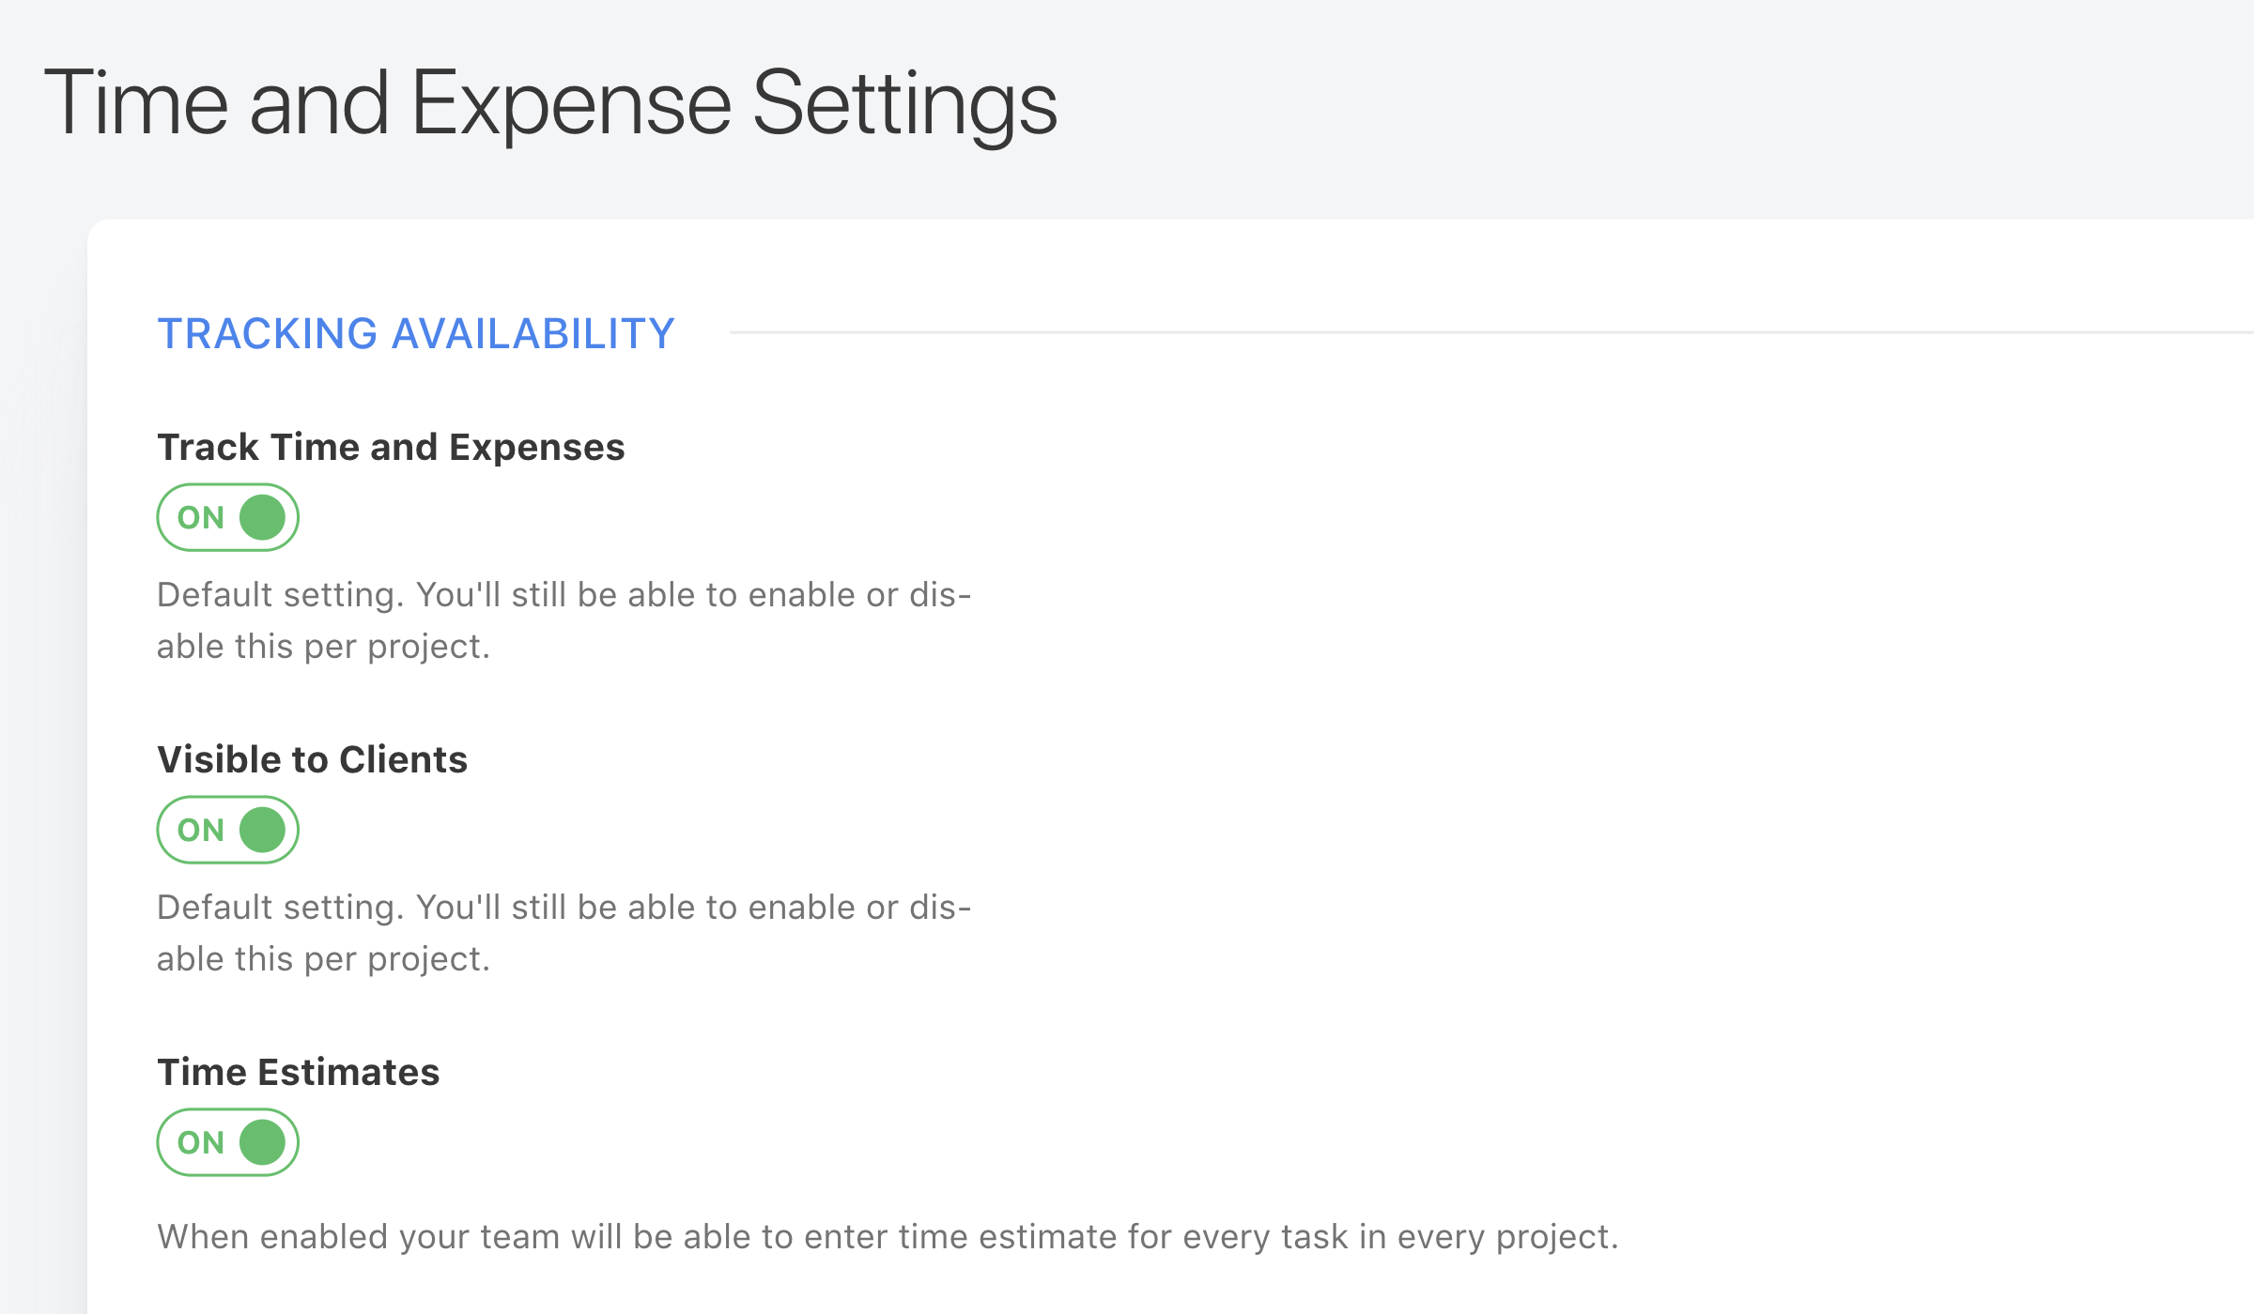Click the TRACKING AVAILABILITY section header
The width and height of the screenshot is (2254, 1314).
(x=416, y=333)
